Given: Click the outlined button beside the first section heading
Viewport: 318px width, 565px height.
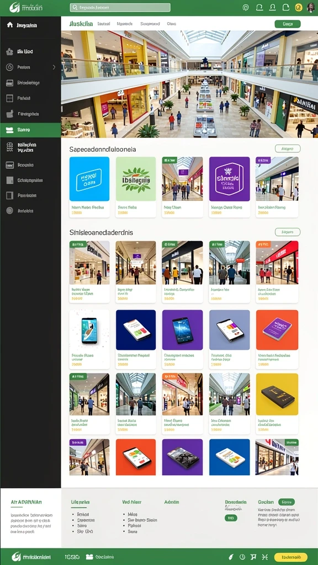Looking at the screenshot, I should [x=287, y=148].
